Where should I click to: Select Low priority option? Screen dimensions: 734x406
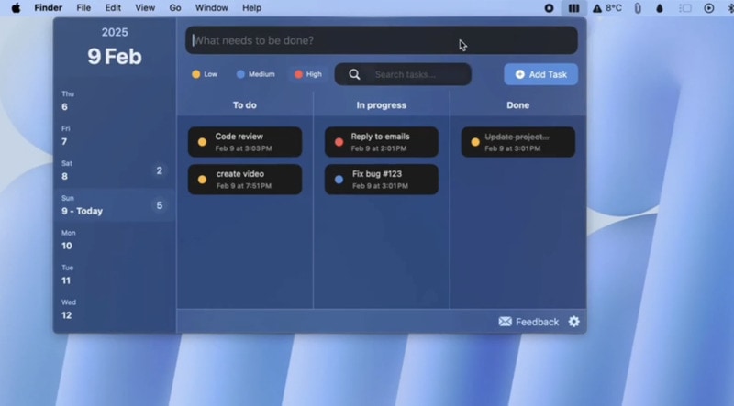(205, 74)
